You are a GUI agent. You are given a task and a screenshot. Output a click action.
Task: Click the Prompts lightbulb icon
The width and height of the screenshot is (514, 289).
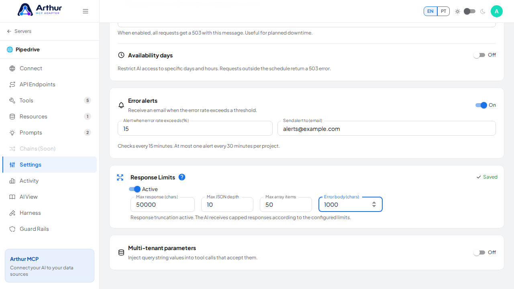point(12,132)
